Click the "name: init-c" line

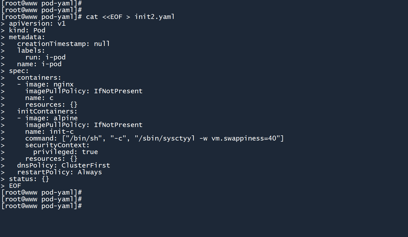coord(49,132)
